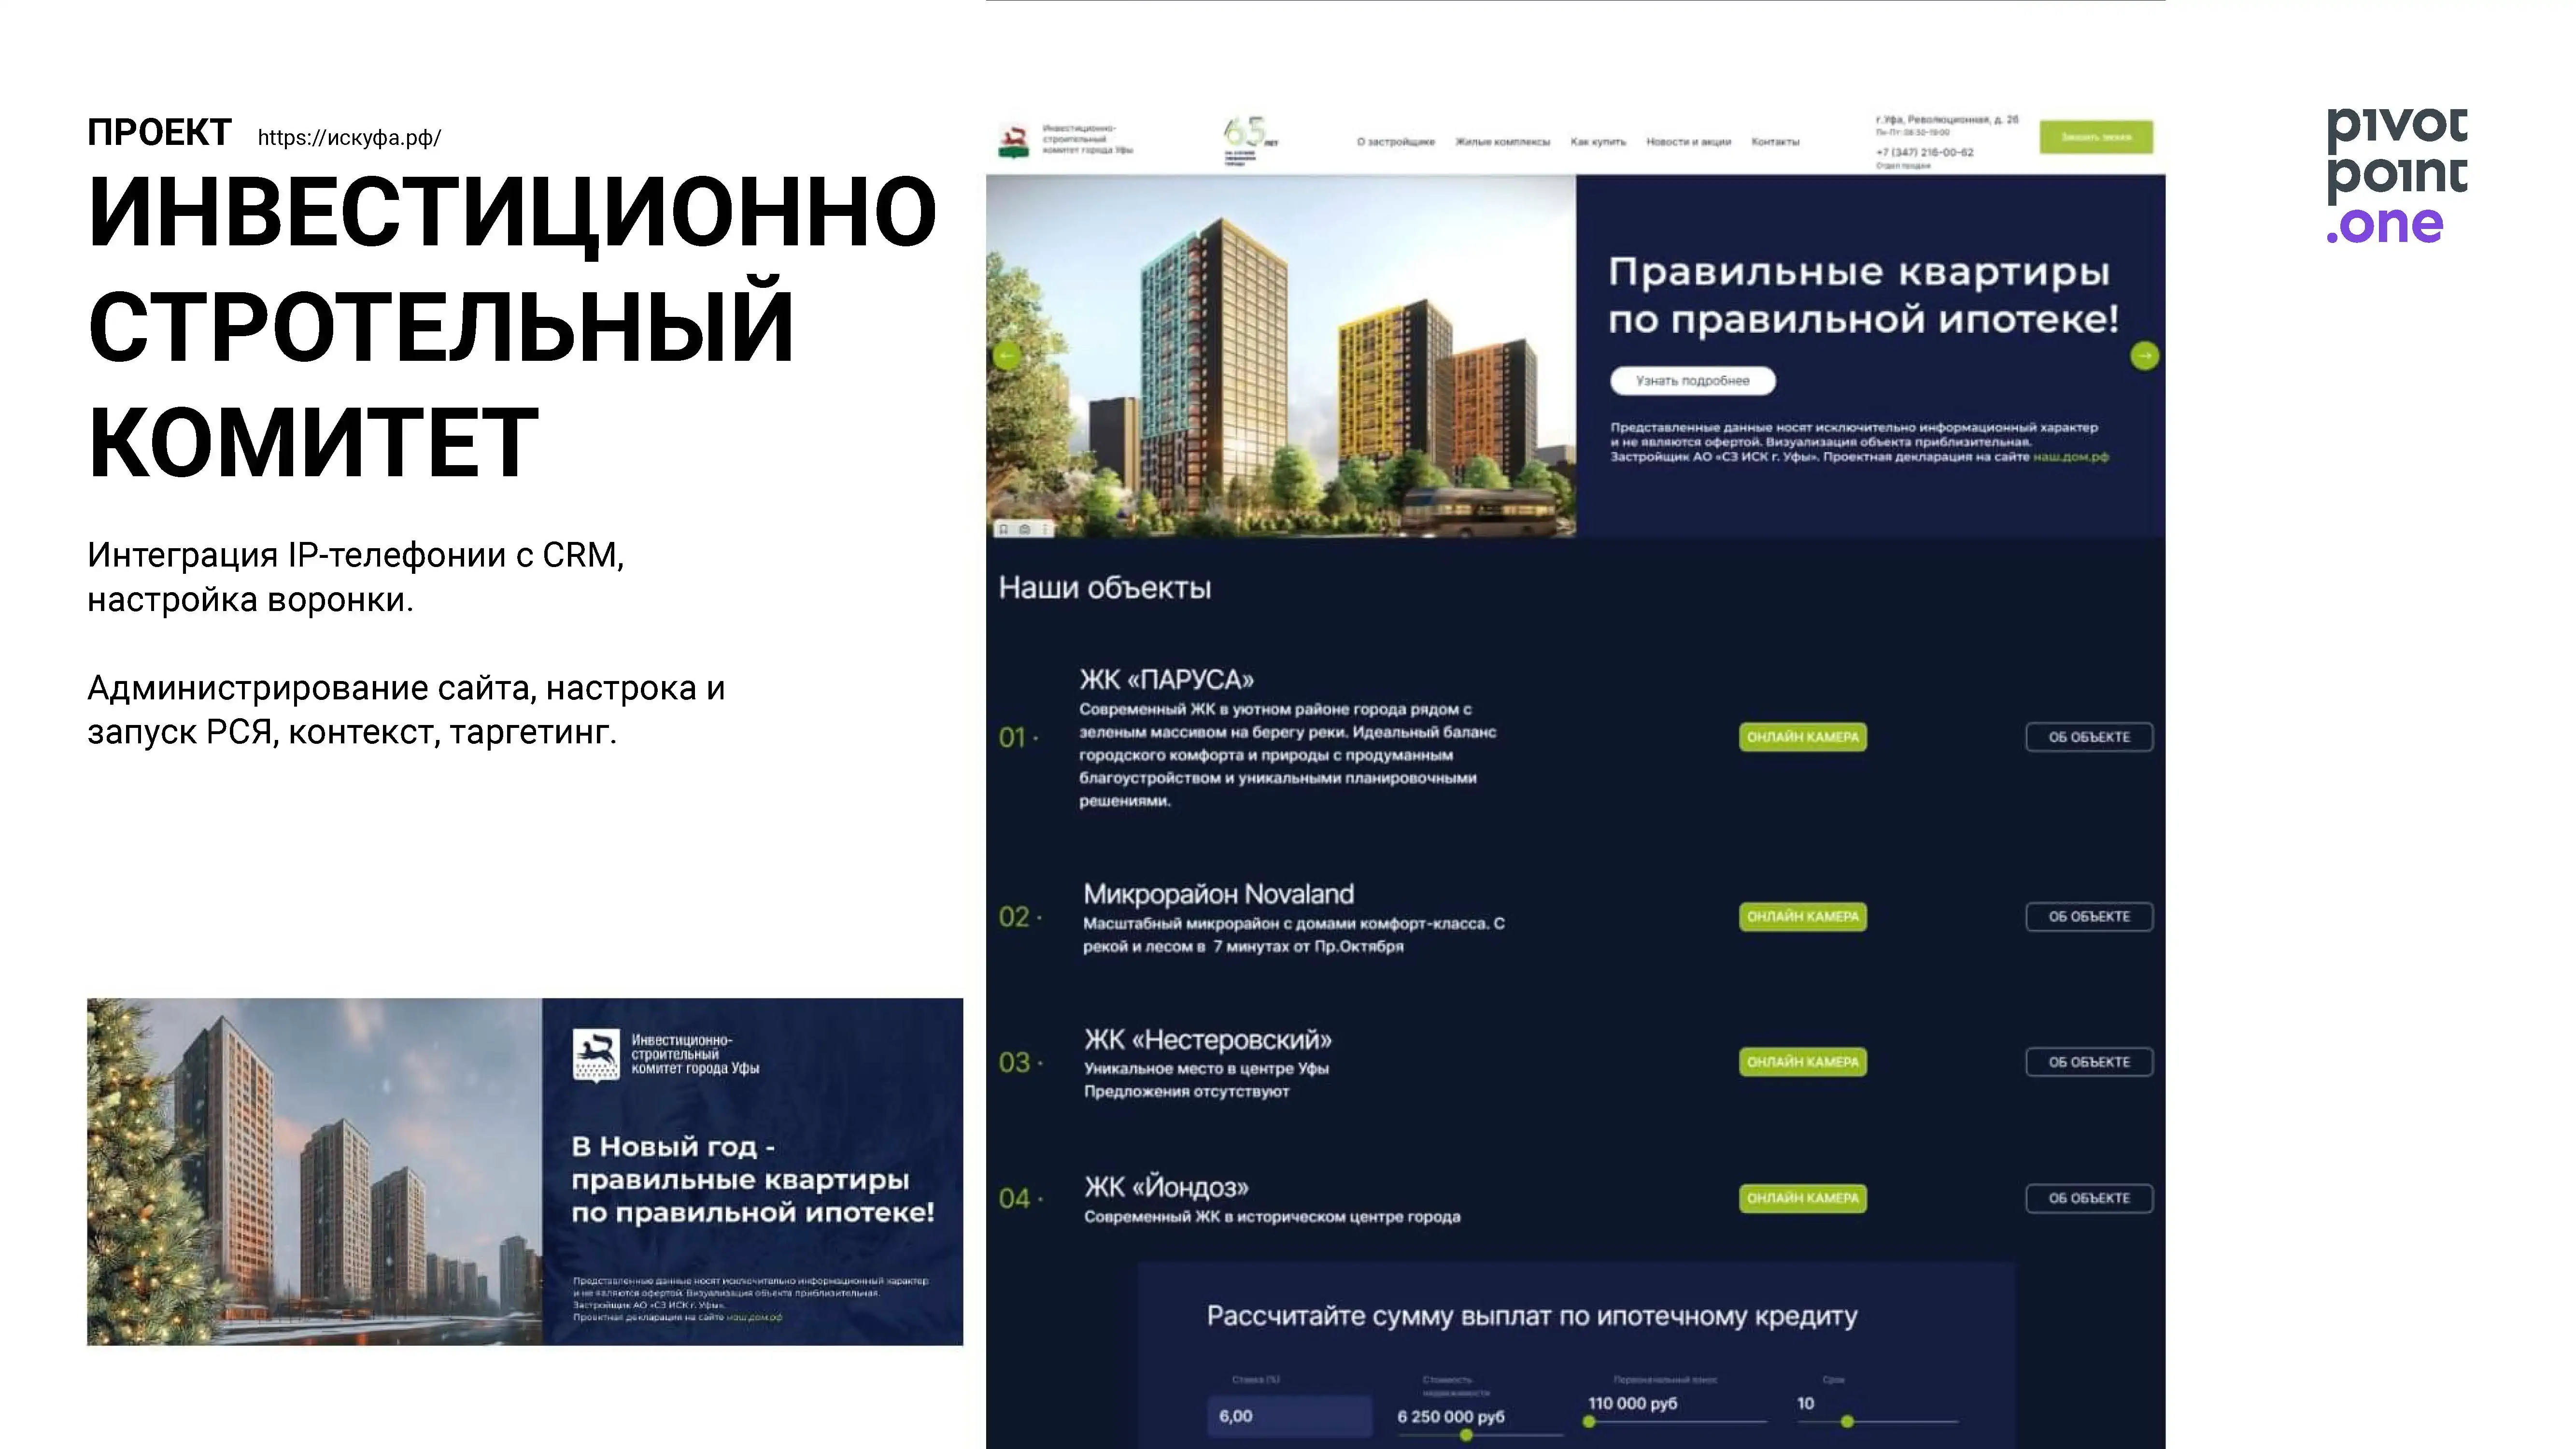Click the property cost slider handle
Viewport: 2576px width, 1449px height.
(x=1465, y=1435)
